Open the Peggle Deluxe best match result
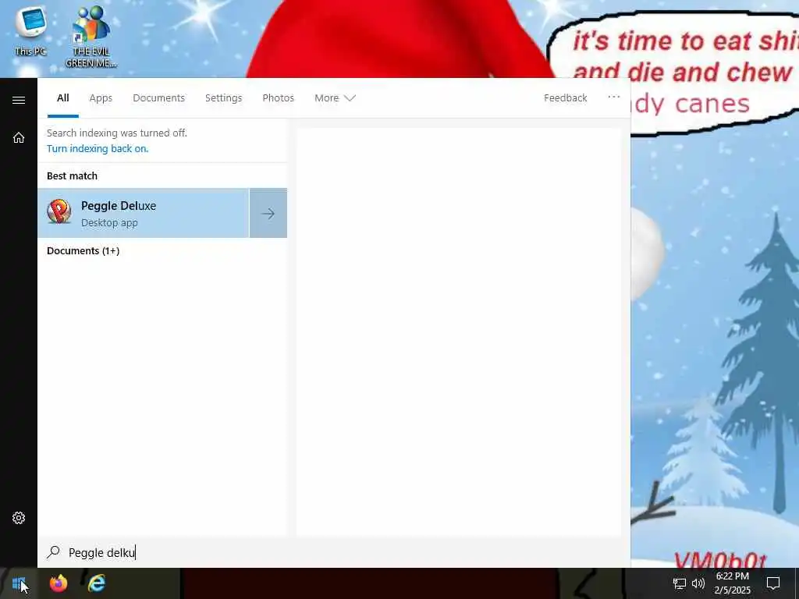 pos(144,213)
